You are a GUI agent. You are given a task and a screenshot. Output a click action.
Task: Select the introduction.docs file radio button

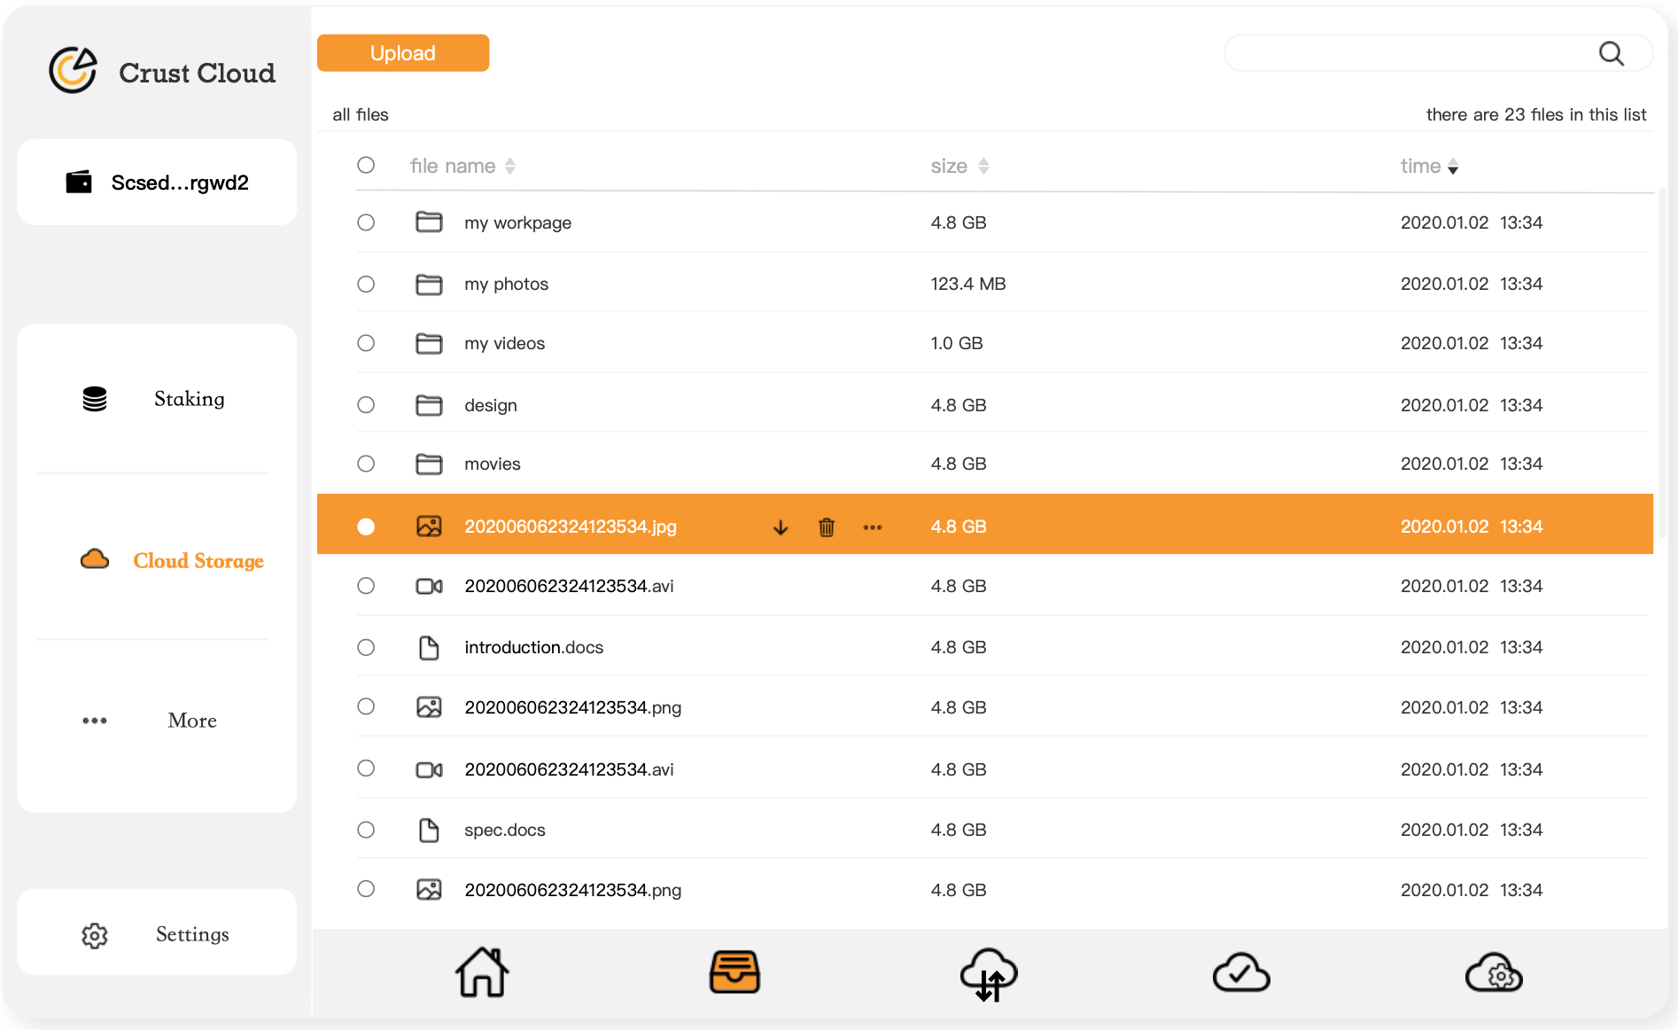pos(366,648)
